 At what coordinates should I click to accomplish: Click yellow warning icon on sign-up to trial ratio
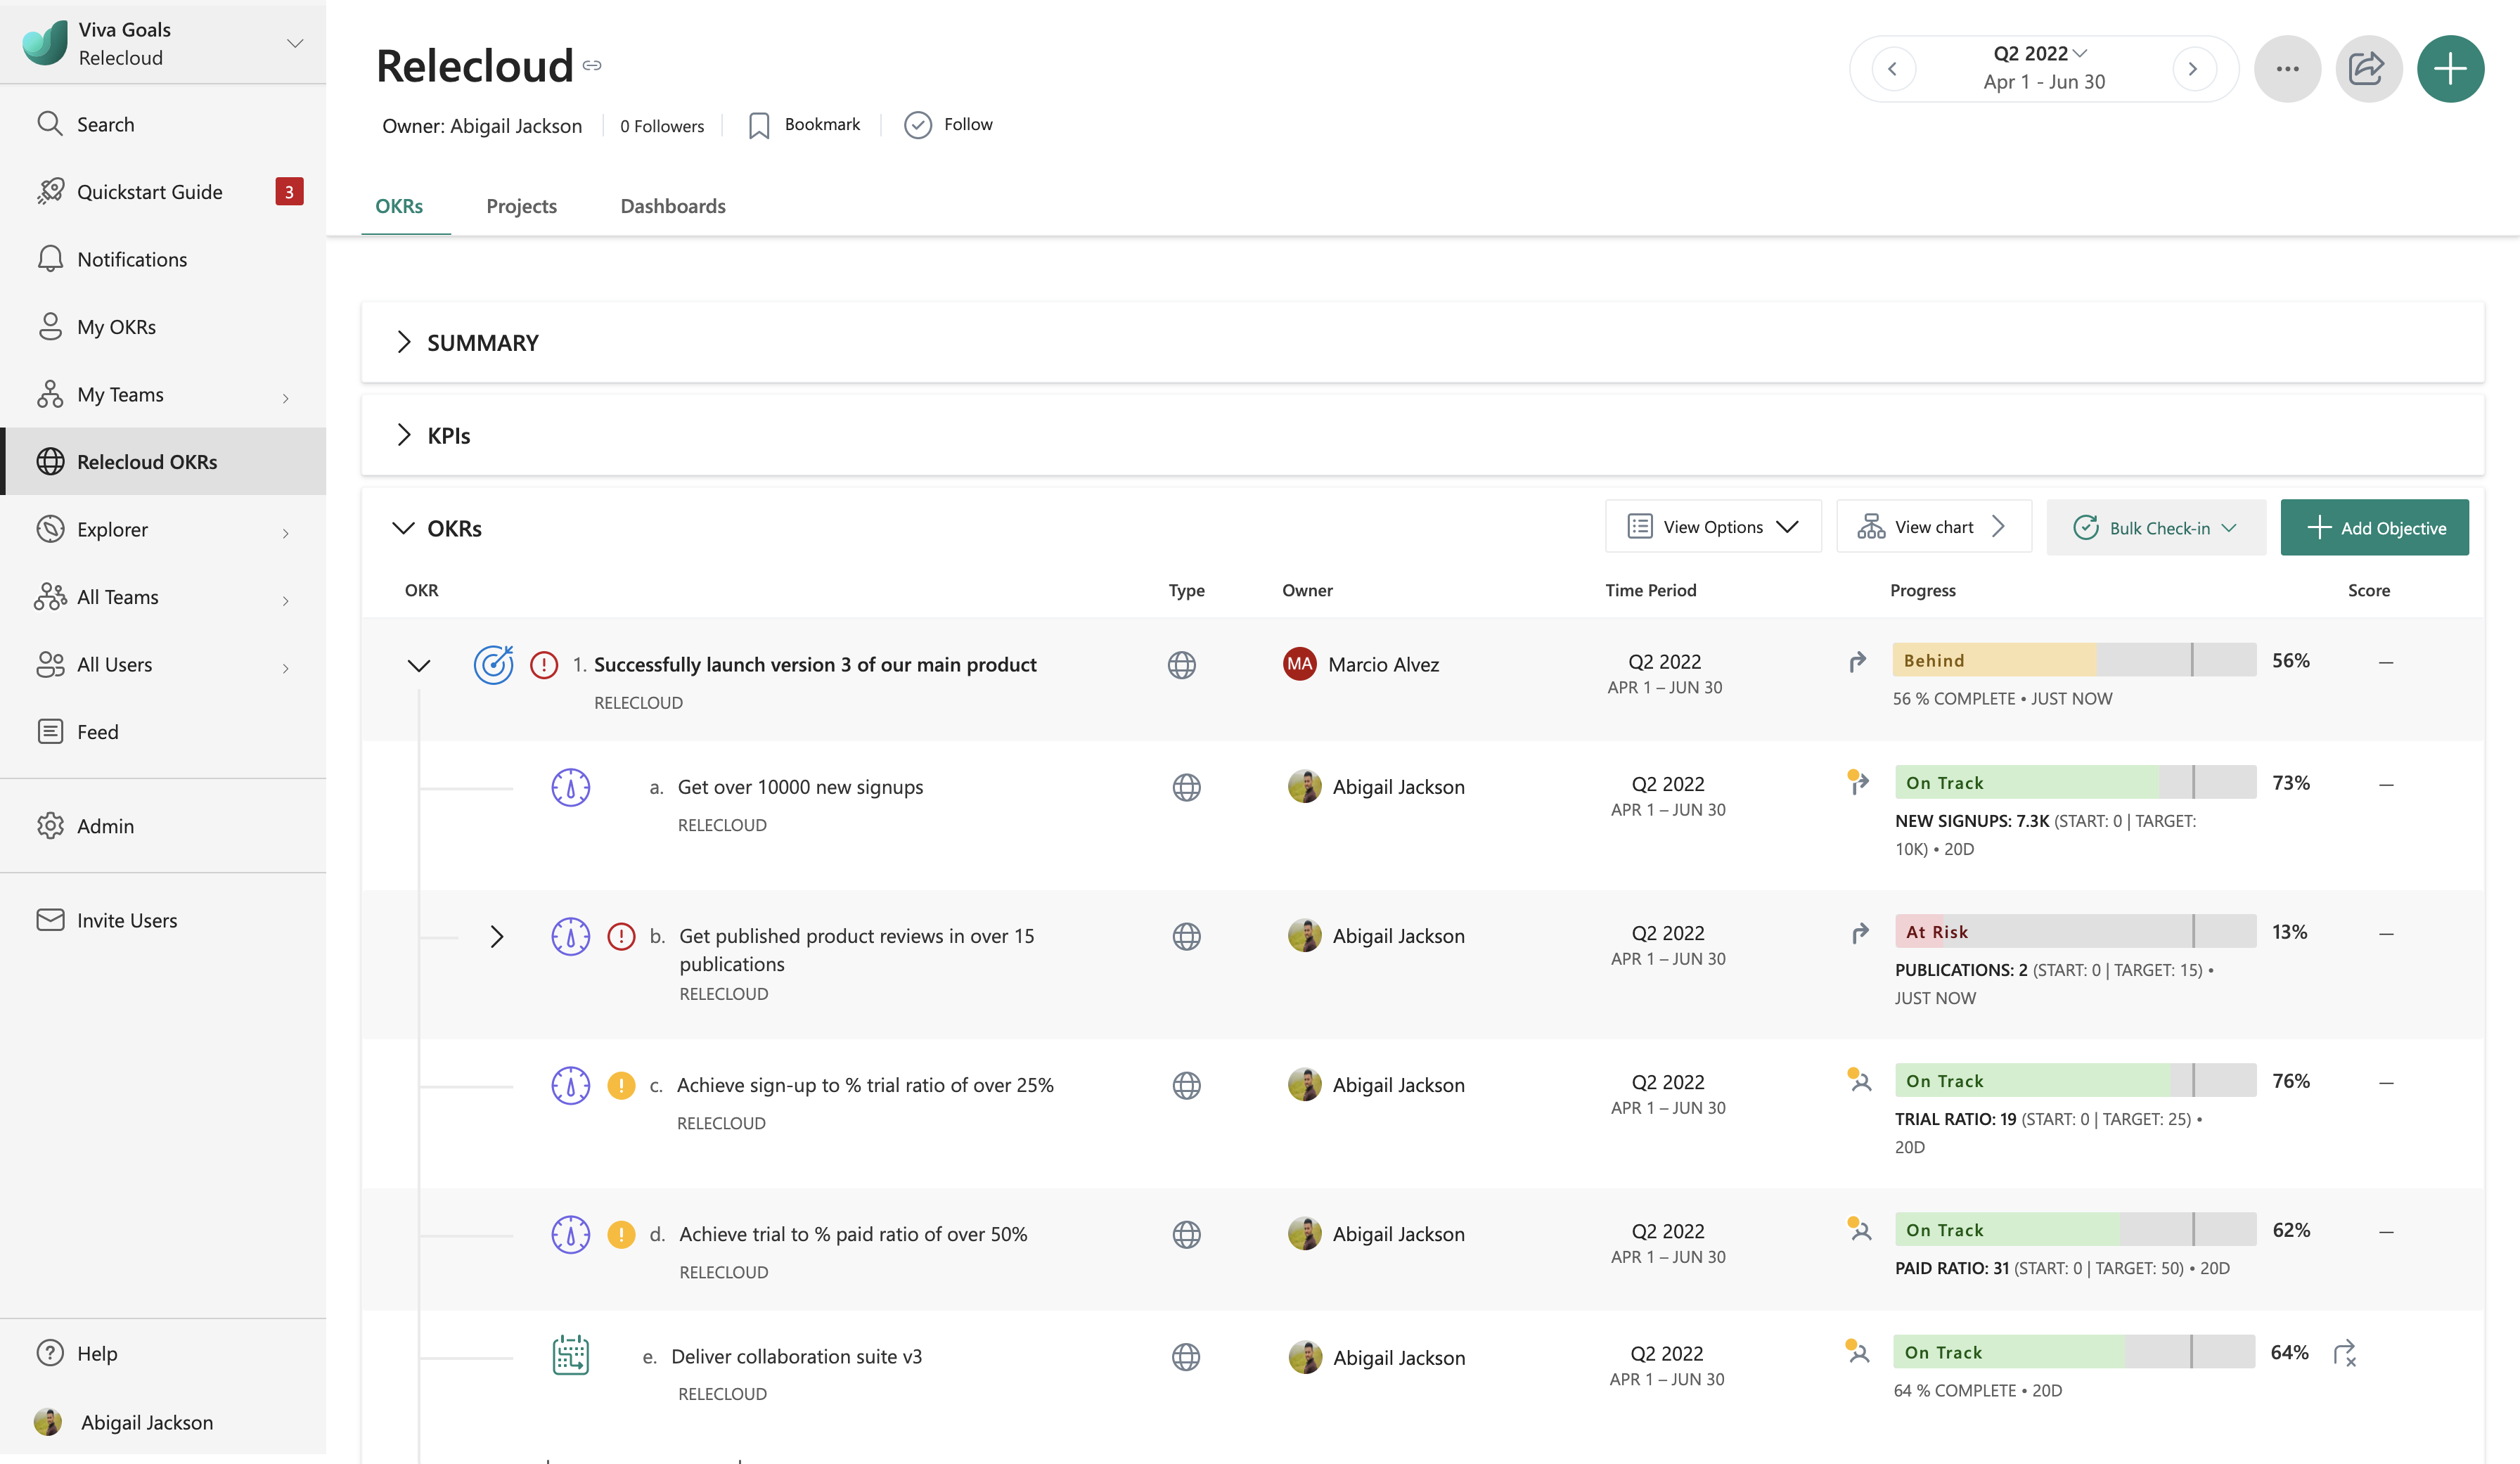(x=621, y=1085)
